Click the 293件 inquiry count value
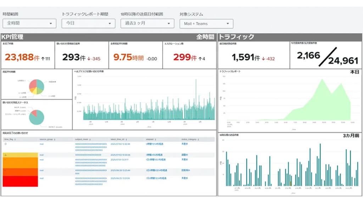This screenshot has width=363, height=203. 74,57
